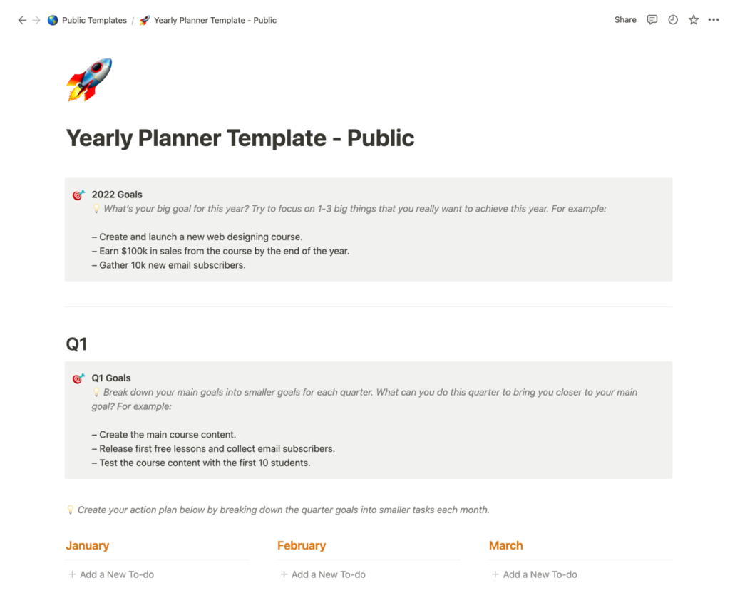Favorite this page with the star icon
Image resolution: width=730 pixels, height=603 pixels.
694,20
